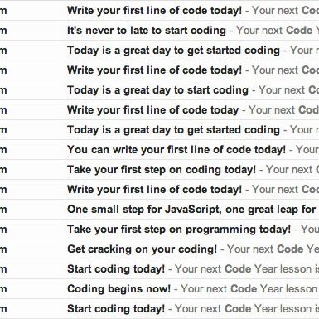Screen dimensions: 319x319
Task: Open the 'Coding begins now!' email
Action: 118,289
